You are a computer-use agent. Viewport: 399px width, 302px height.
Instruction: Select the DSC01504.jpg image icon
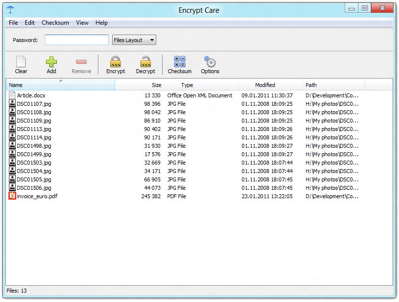pyautogui.click(x=12, y=171)
